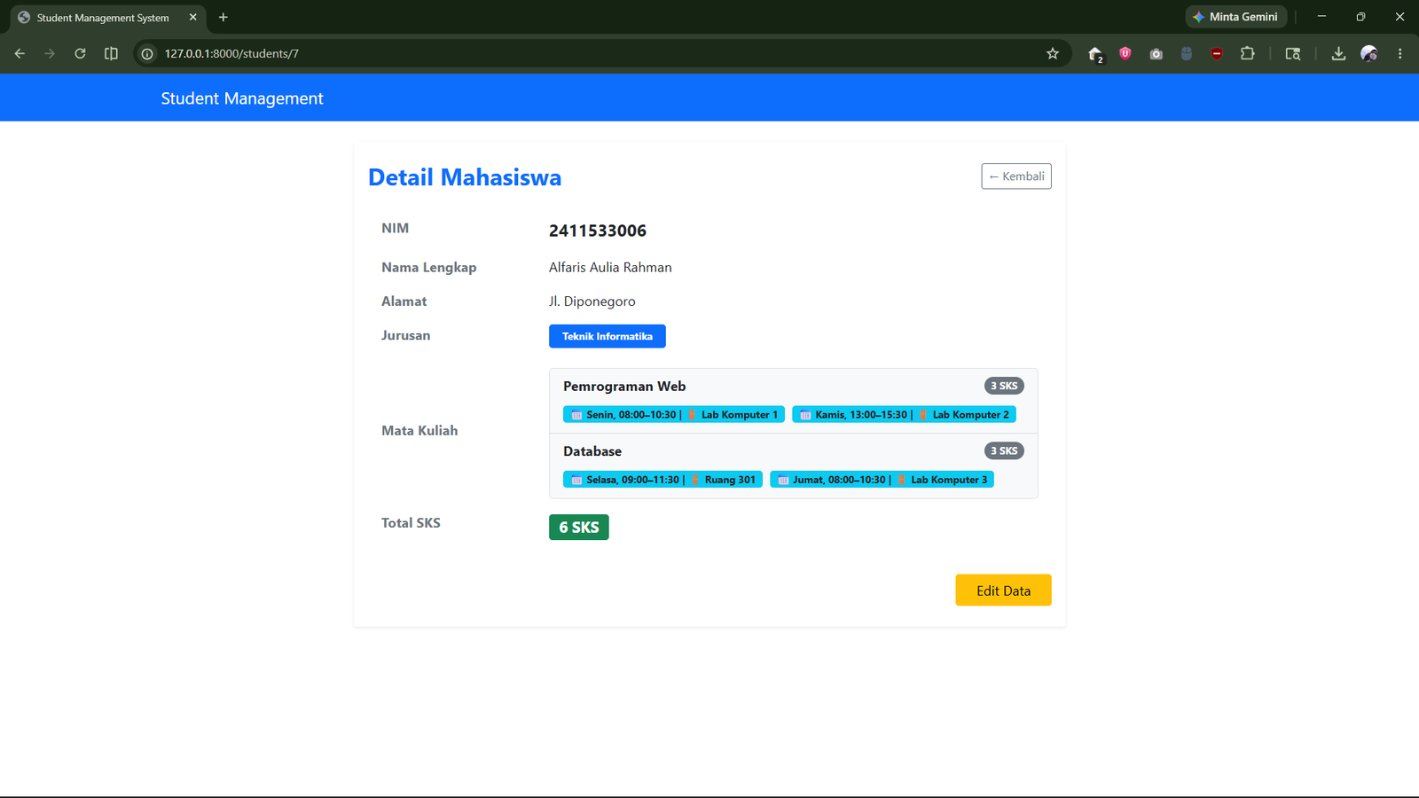The width and height of the screenshot is (1419, 798).
Task: Open the side panel toggle icon
Action: pos(111,53)
